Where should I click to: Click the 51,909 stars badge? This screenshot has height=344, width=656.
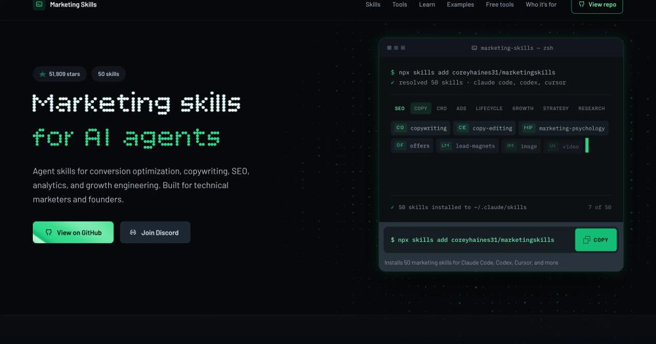pyautogui.click(x=60, y=74)
